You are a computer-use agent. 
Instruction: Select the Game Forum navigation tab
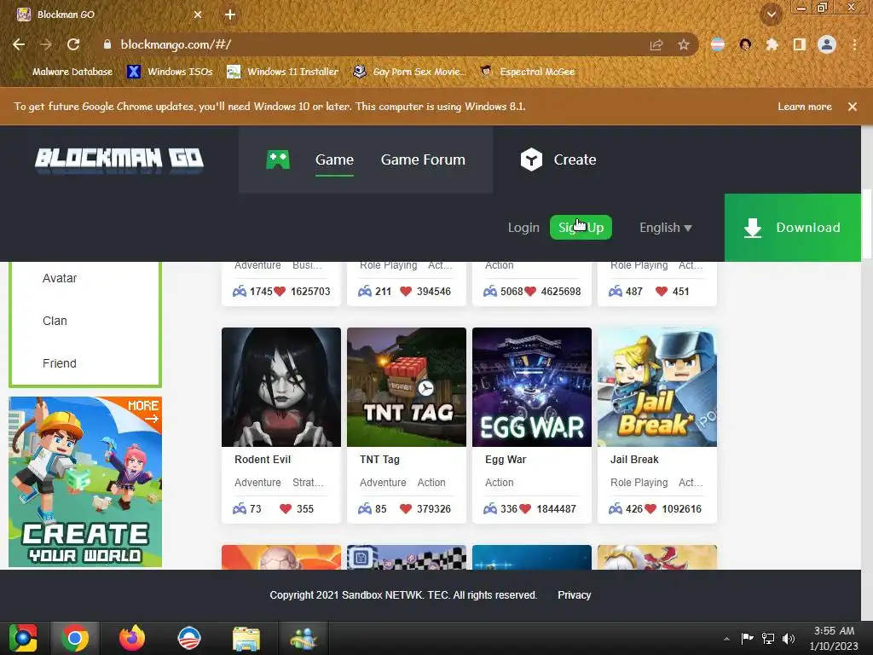(423, 159)
